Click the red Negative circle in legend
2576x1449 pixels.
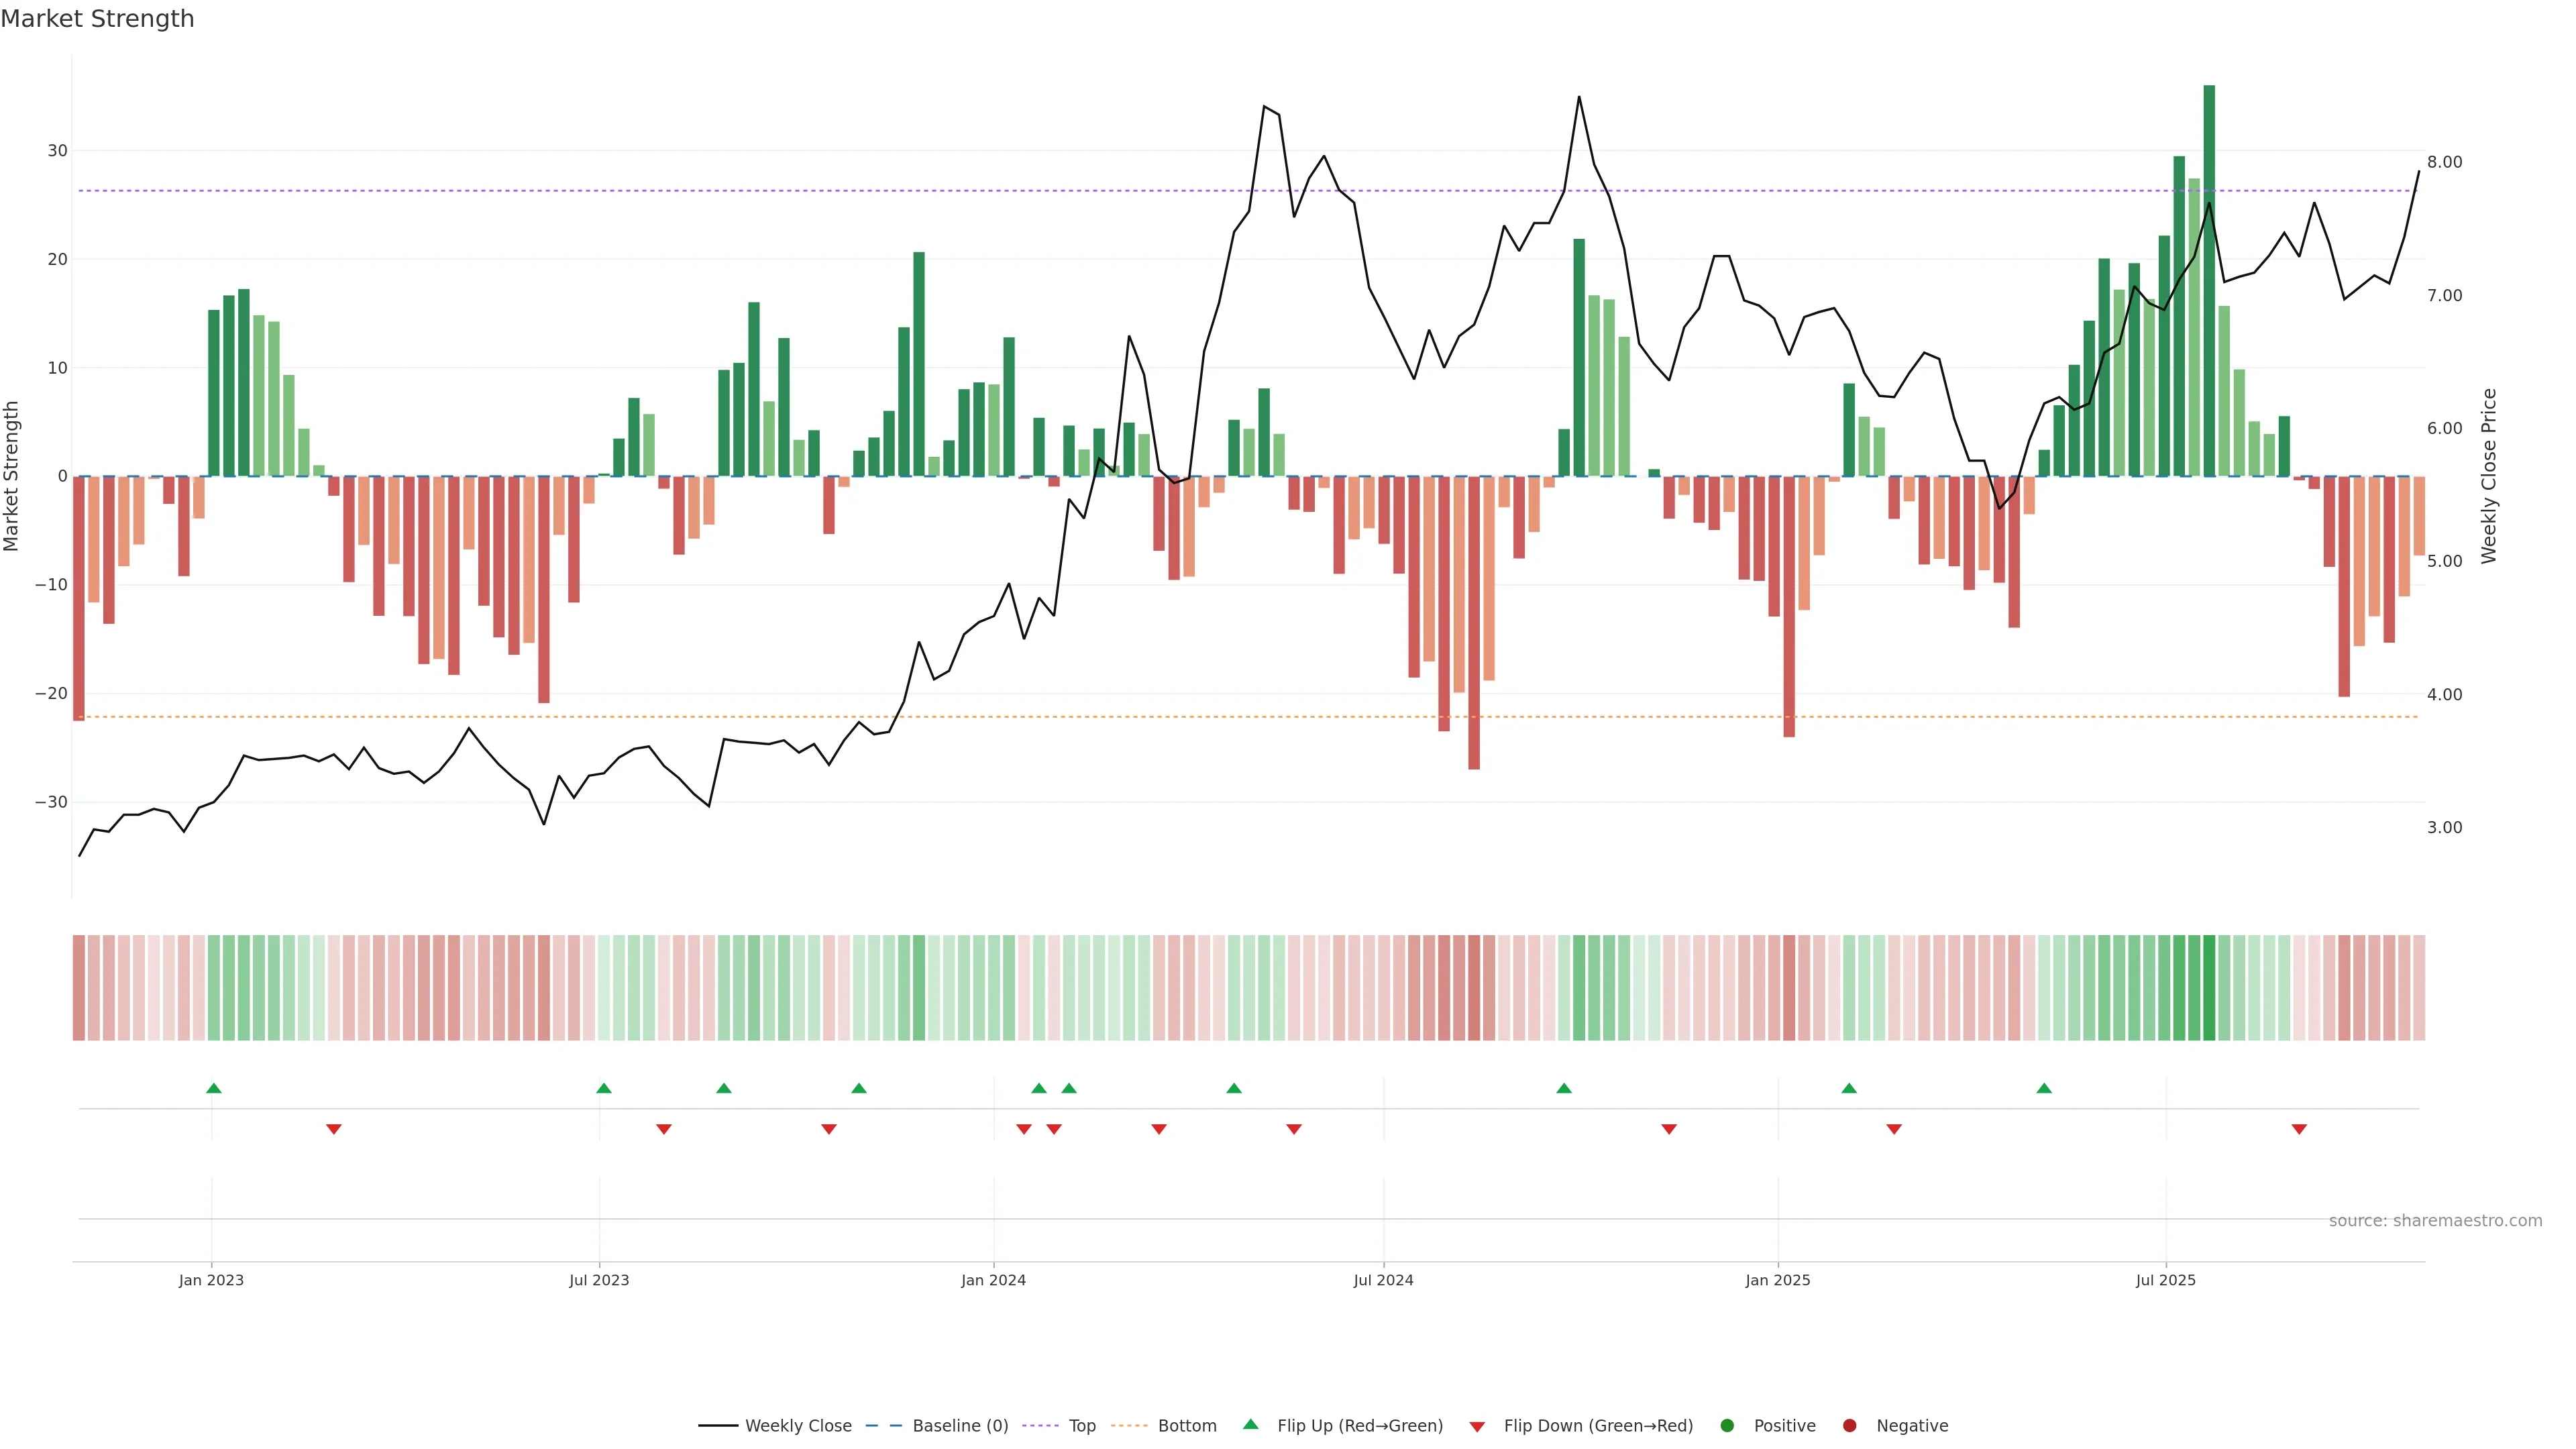pyautogui.click(x=1849, y=1425)
